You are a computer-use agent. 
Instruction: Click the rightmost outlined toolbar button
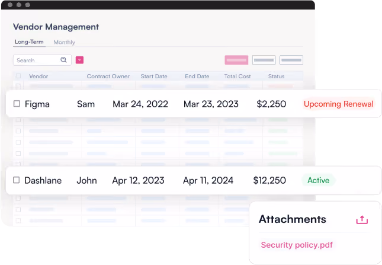(291, 60)
